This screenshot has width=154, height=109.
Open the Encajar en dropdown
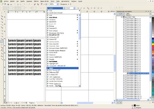(68, 4)
